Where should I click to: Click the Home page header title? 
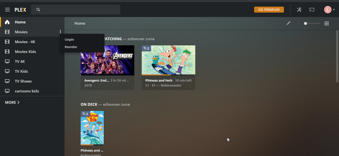pos(80,23)
